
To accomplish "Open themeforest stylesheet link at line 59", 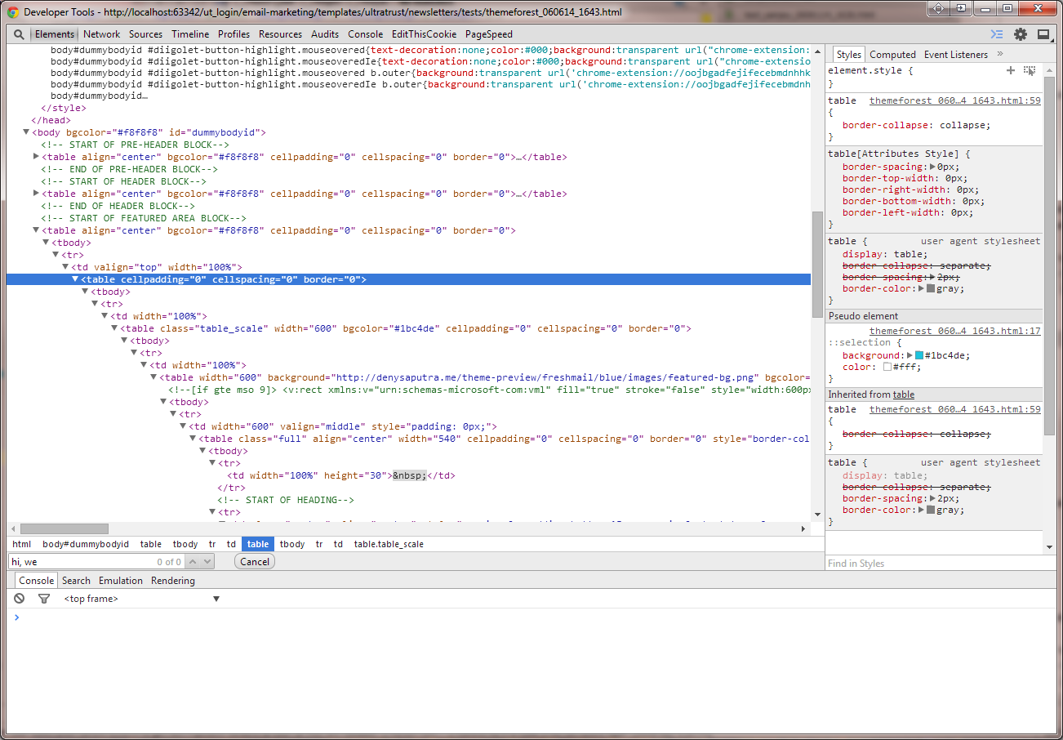I will coord(954,100).
